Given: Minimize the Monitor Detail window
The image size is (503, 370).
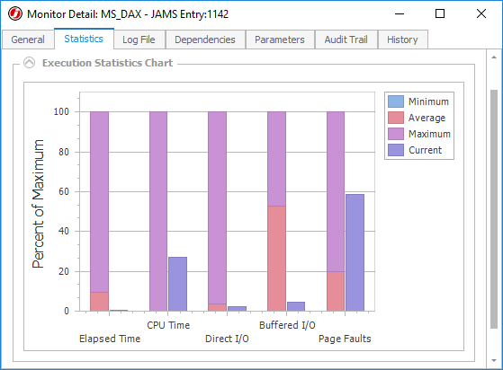Looking at the screenshot, I should [400, 13].
